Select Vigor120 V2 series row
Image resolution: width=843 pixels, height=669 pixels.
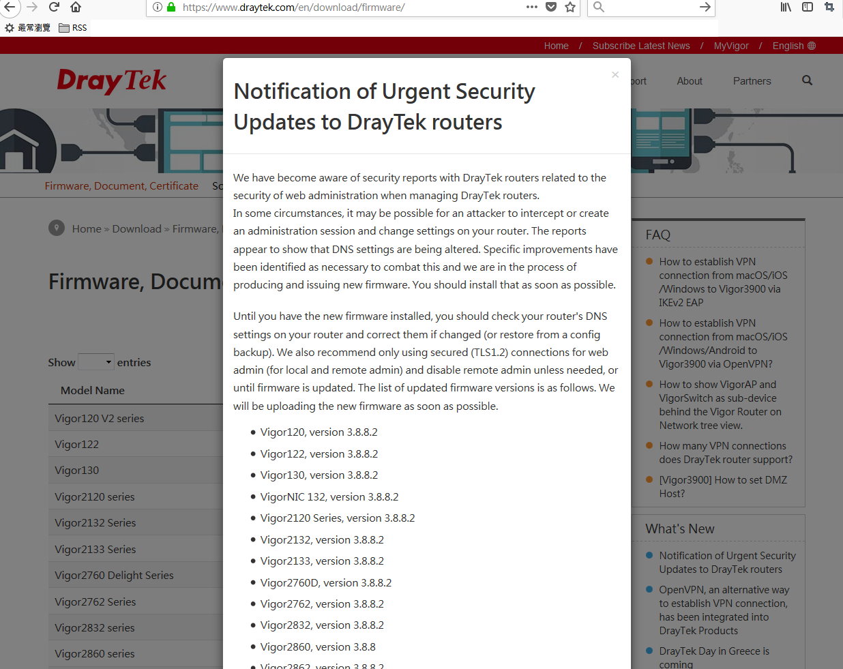tap(136, 418)
